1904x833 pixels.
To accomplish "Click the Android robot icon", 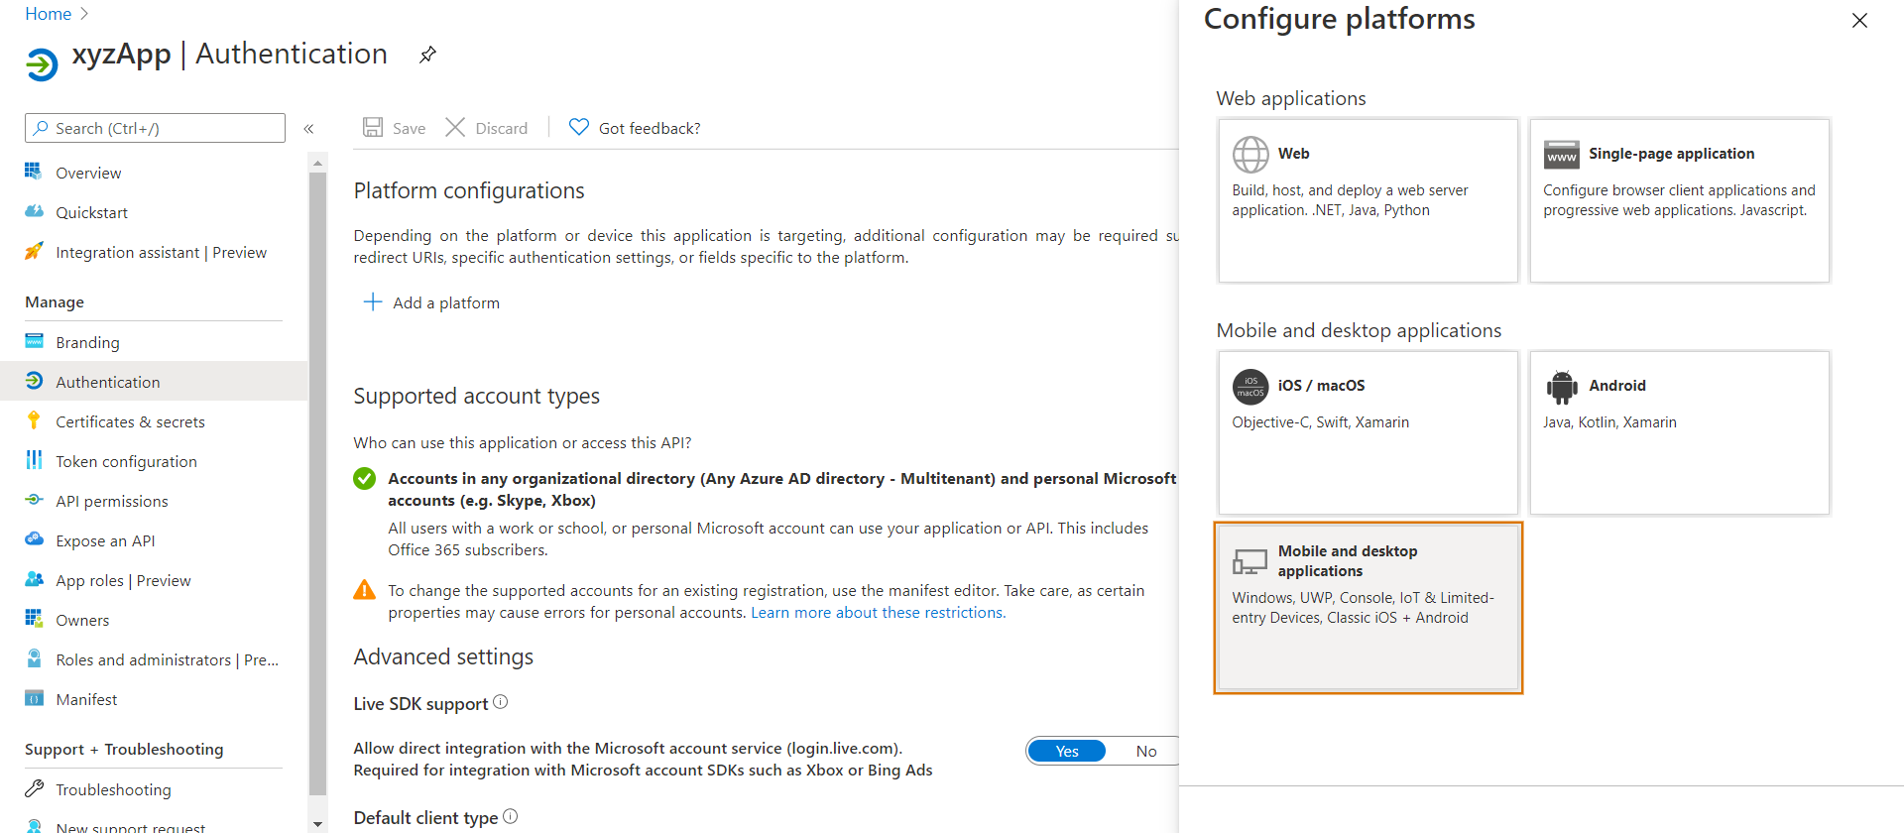I will (1562, 386).
